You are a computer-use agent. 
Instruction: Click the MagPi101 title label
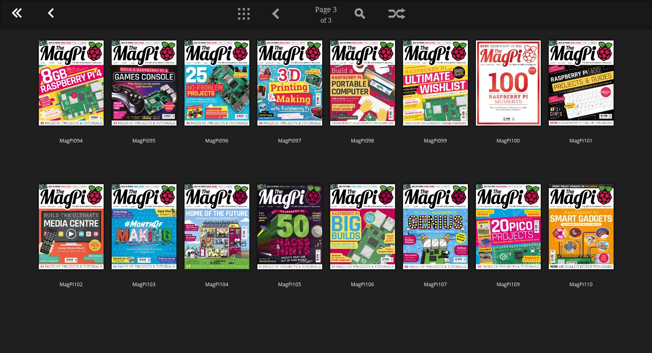(581, 141)
